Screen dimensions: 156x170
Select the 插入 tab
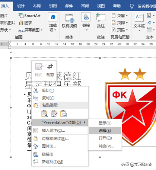point(5,6)
